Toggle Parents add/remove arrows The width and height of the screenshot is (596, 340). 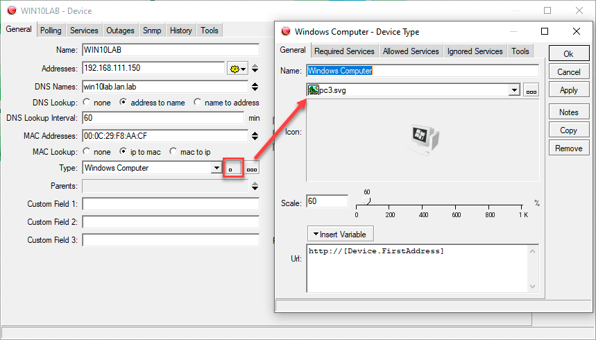[255, 186]
